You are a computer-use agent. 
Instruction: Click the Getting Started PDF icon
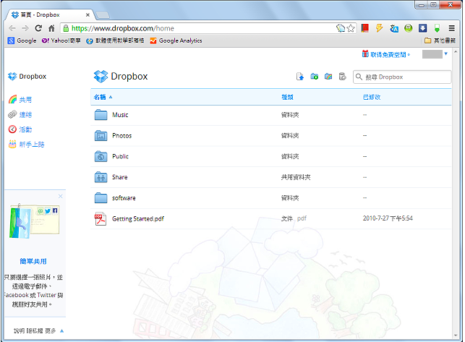[x=101, y=219]
